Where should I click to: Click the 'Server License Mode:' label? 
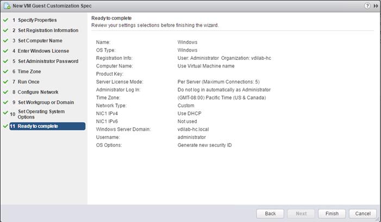click(120, 82)
